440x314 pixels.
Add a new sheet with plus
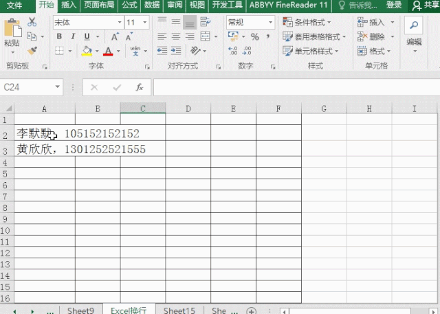pos(251,311)
